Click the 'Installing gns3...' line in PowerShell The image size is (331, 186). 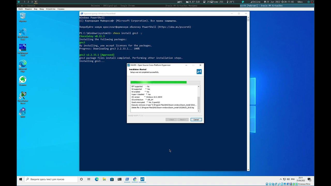(92, 61)
